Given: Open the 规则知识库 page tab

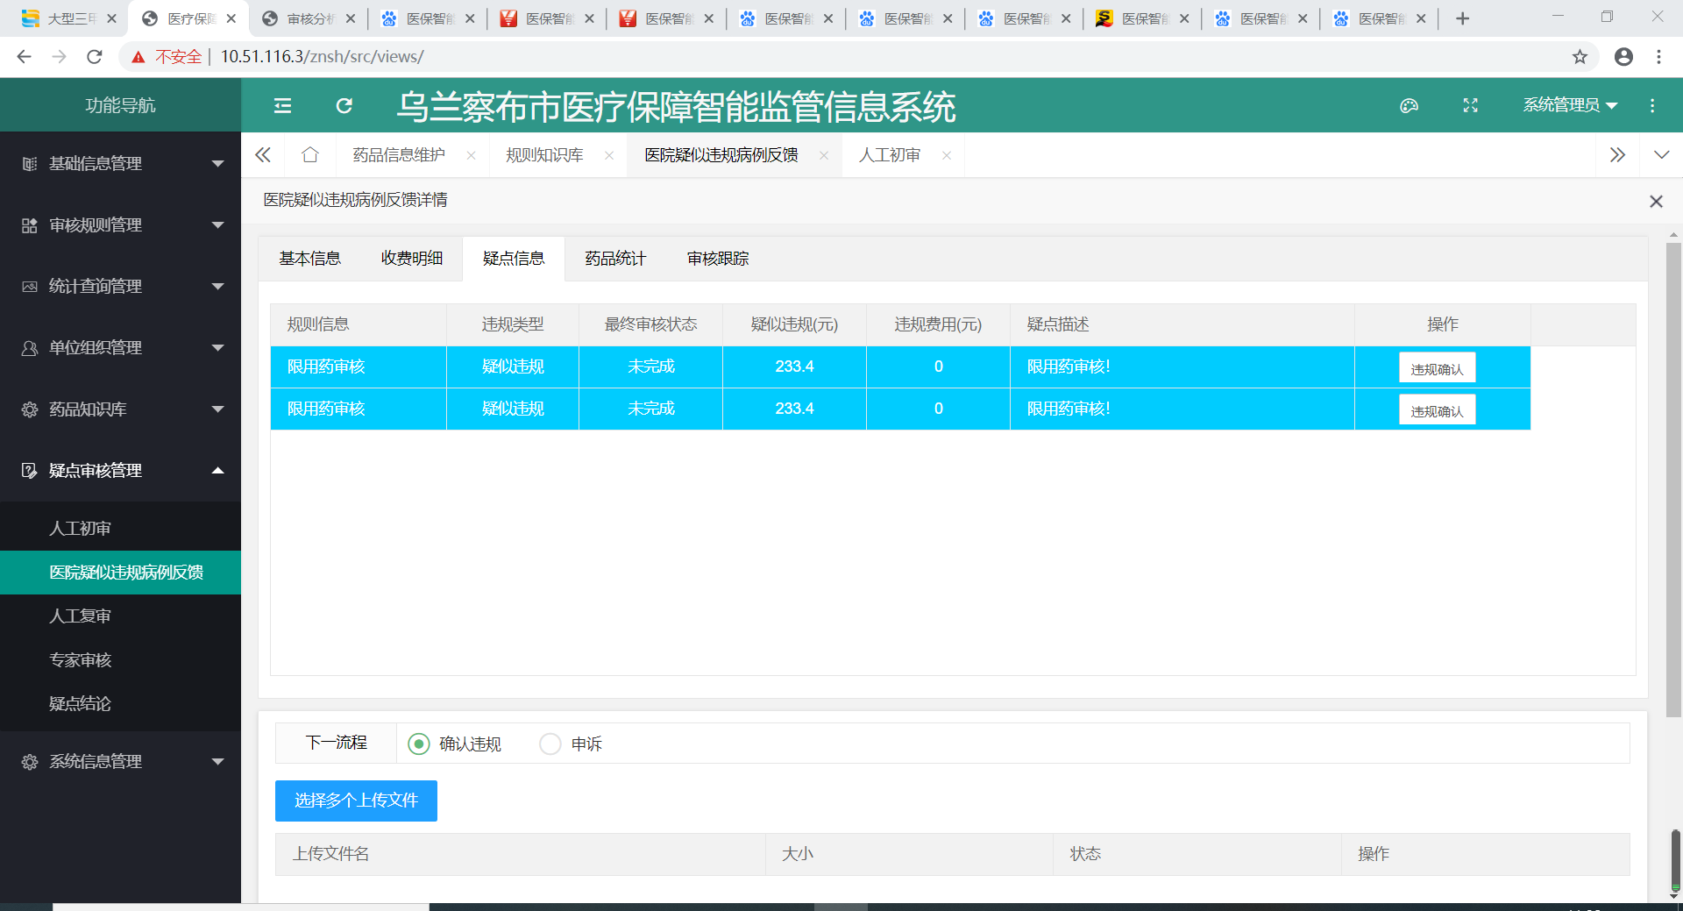Looking at the screenshot, I should (x=544, y=155).
